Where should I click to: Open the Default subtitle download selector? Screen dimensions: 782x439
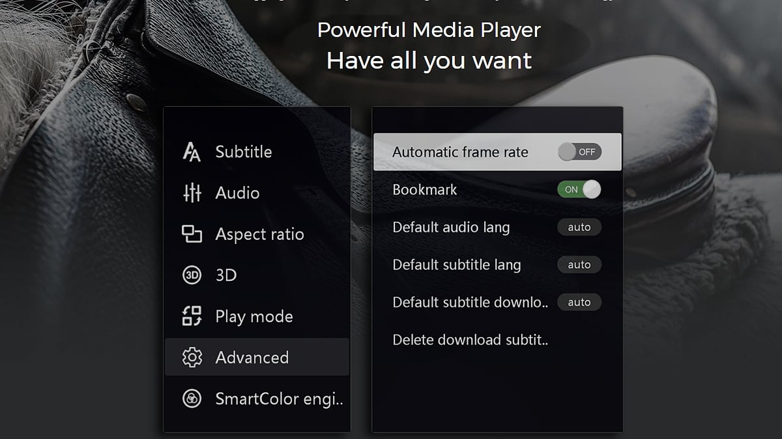[579, 302]
